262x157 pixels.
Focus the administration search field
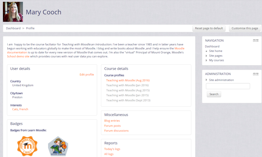[228, 86]
